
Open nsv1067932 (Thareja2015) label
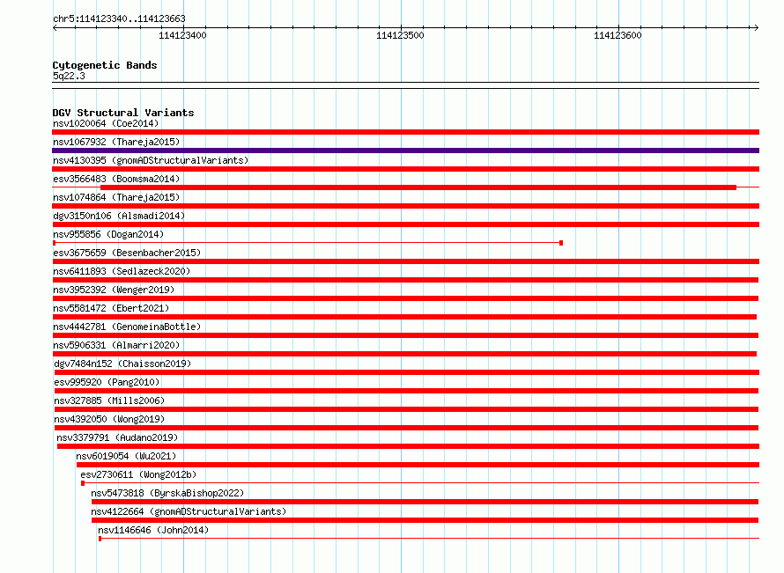116,142
